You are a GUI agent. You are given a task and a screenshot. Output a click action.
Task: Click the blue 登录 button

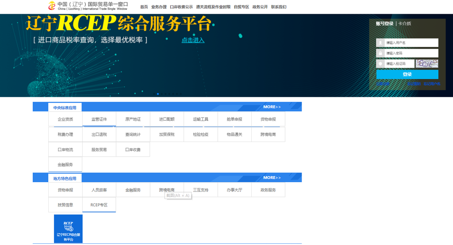(x=407, y=74)
